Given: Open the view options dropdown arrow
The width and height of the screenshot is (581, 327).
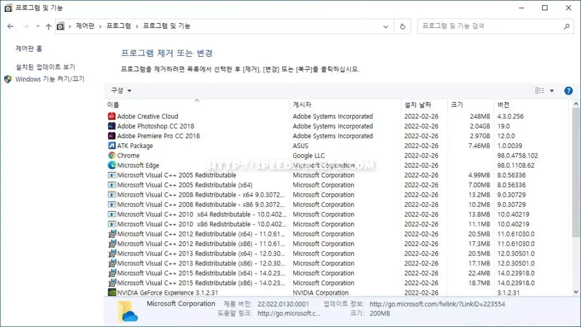Looking at the screenshot, I should (551, 91).
